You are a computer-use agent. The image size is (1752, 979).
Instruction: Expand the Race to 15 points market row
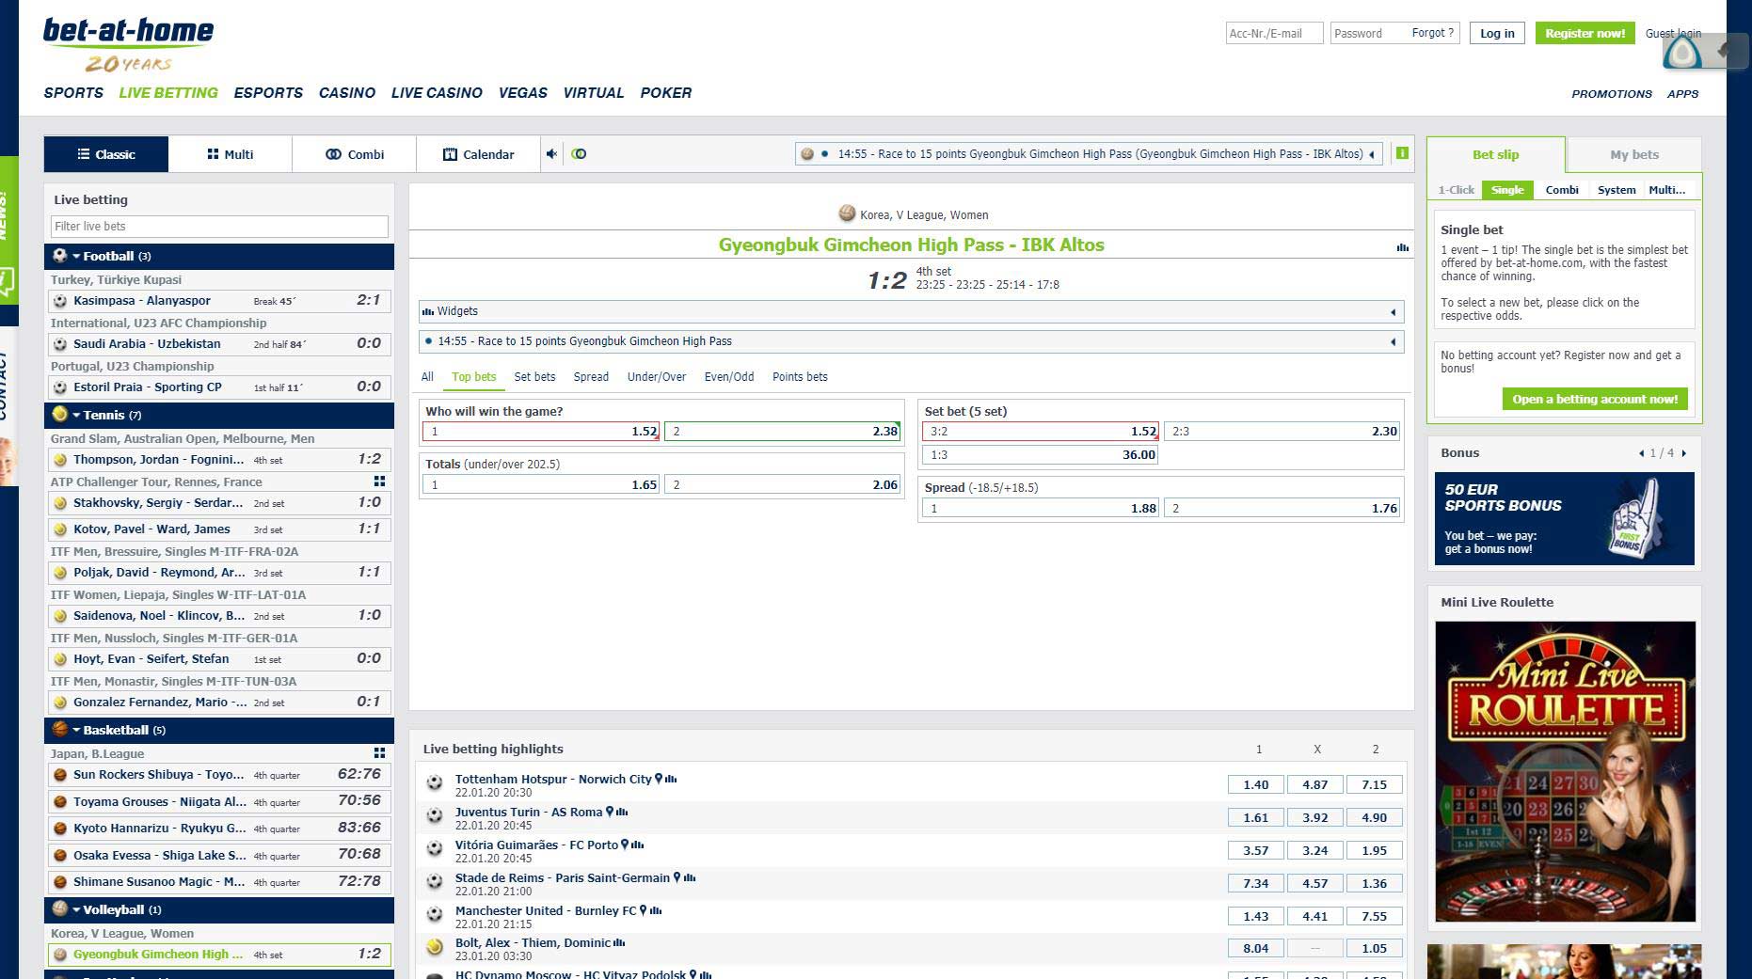(x=1394, y=341)
